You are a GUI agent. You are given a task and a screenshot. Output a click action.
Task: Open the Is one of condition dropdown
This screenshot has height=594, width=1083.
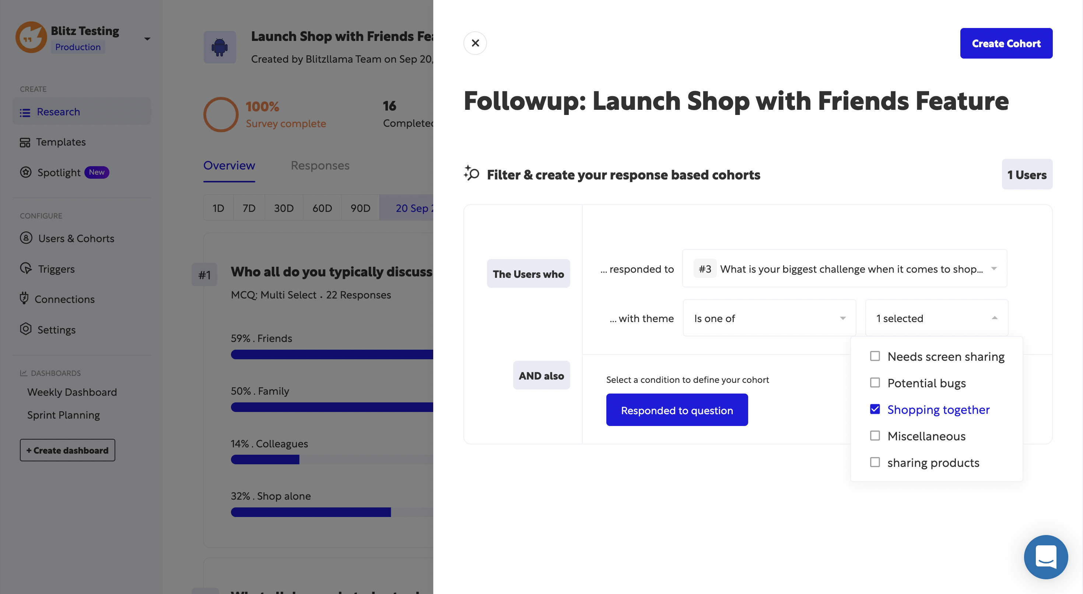769,318
